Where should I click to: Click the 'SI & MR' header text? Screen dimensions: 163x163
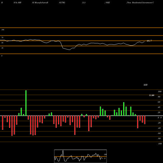17,3
